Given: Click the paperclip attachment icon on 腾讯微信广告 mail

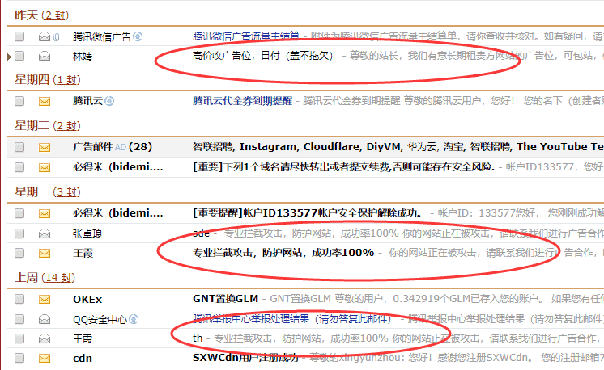Looking at the screenshot, I should tap(56, 37).
